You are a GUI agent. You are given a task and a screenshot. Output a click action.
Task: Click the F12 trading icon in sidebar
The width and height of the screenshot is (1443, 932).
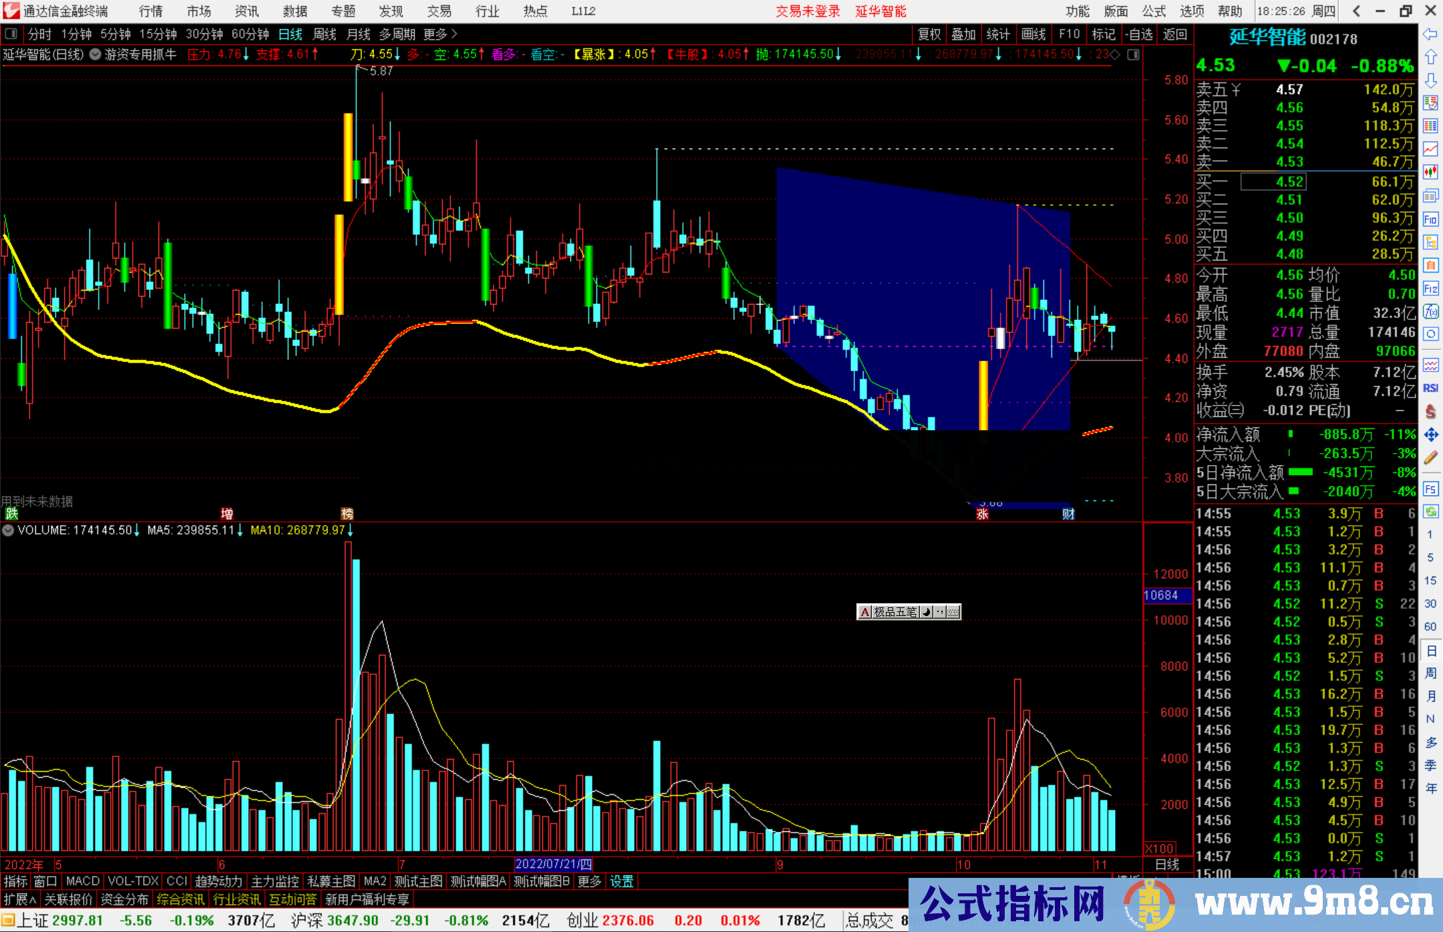tap(1430, 289)
